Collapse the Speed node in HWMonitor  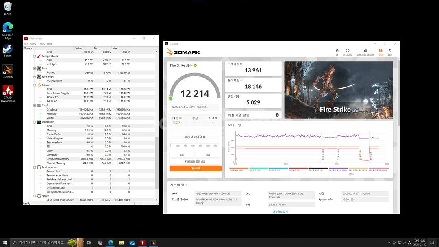[35, 196]
